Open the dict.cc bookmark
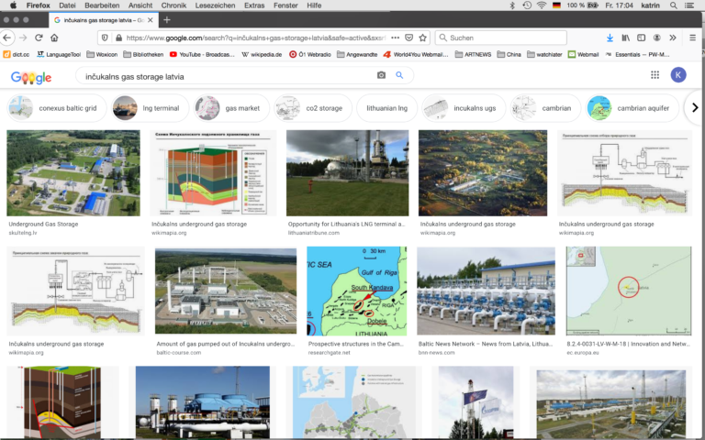Screen dimensions: 705x440 pos(17,54)
